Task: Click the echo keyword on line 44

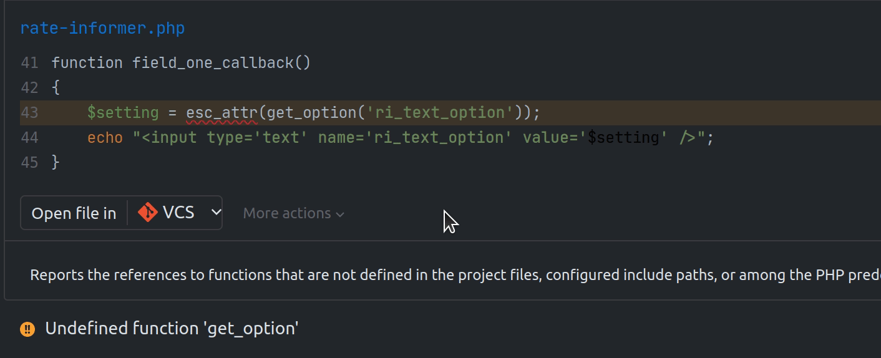Action: click(x=105, y=138)
